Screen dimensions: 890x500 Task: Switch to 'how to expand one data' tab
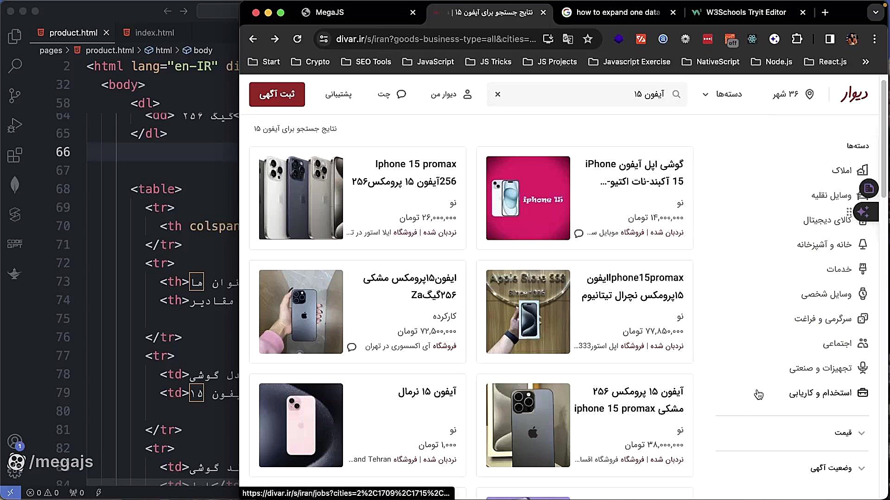click(x=618, y=12)
